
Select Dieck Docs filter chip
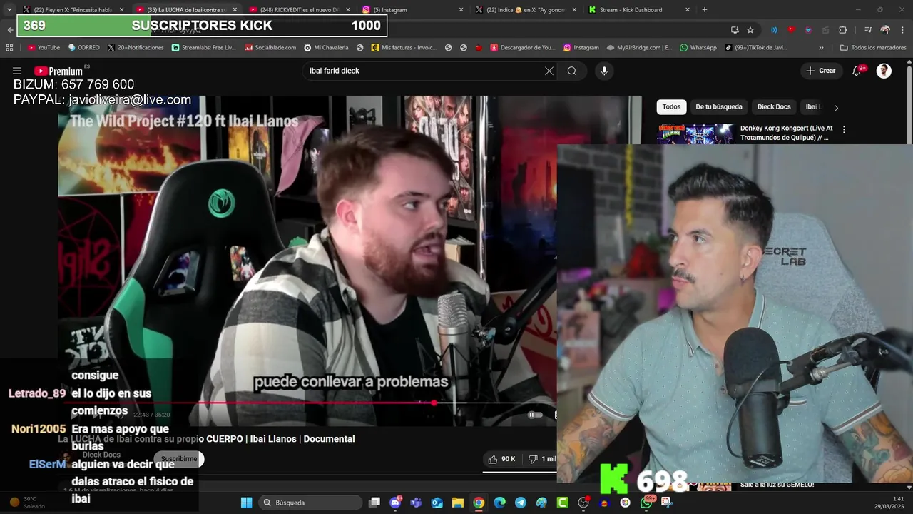click(774, 106)
